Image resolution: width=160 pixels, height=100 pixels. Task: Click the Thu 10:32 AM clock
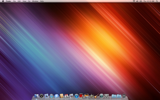[149, 1]
